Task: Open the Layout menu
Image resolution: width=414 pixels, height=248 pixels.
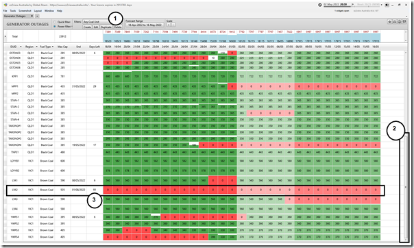Action: (38, 11)
